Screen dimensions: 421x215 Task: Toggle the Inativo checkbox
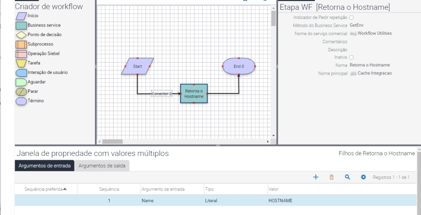point(351,57)
